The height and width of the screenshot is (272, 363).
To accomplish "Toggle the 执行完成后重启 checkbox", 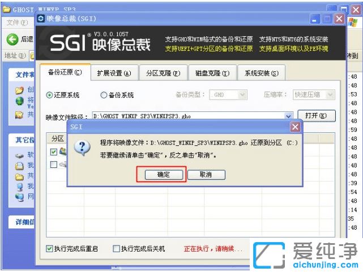I will pyautogui.click(x=49, y=249).
